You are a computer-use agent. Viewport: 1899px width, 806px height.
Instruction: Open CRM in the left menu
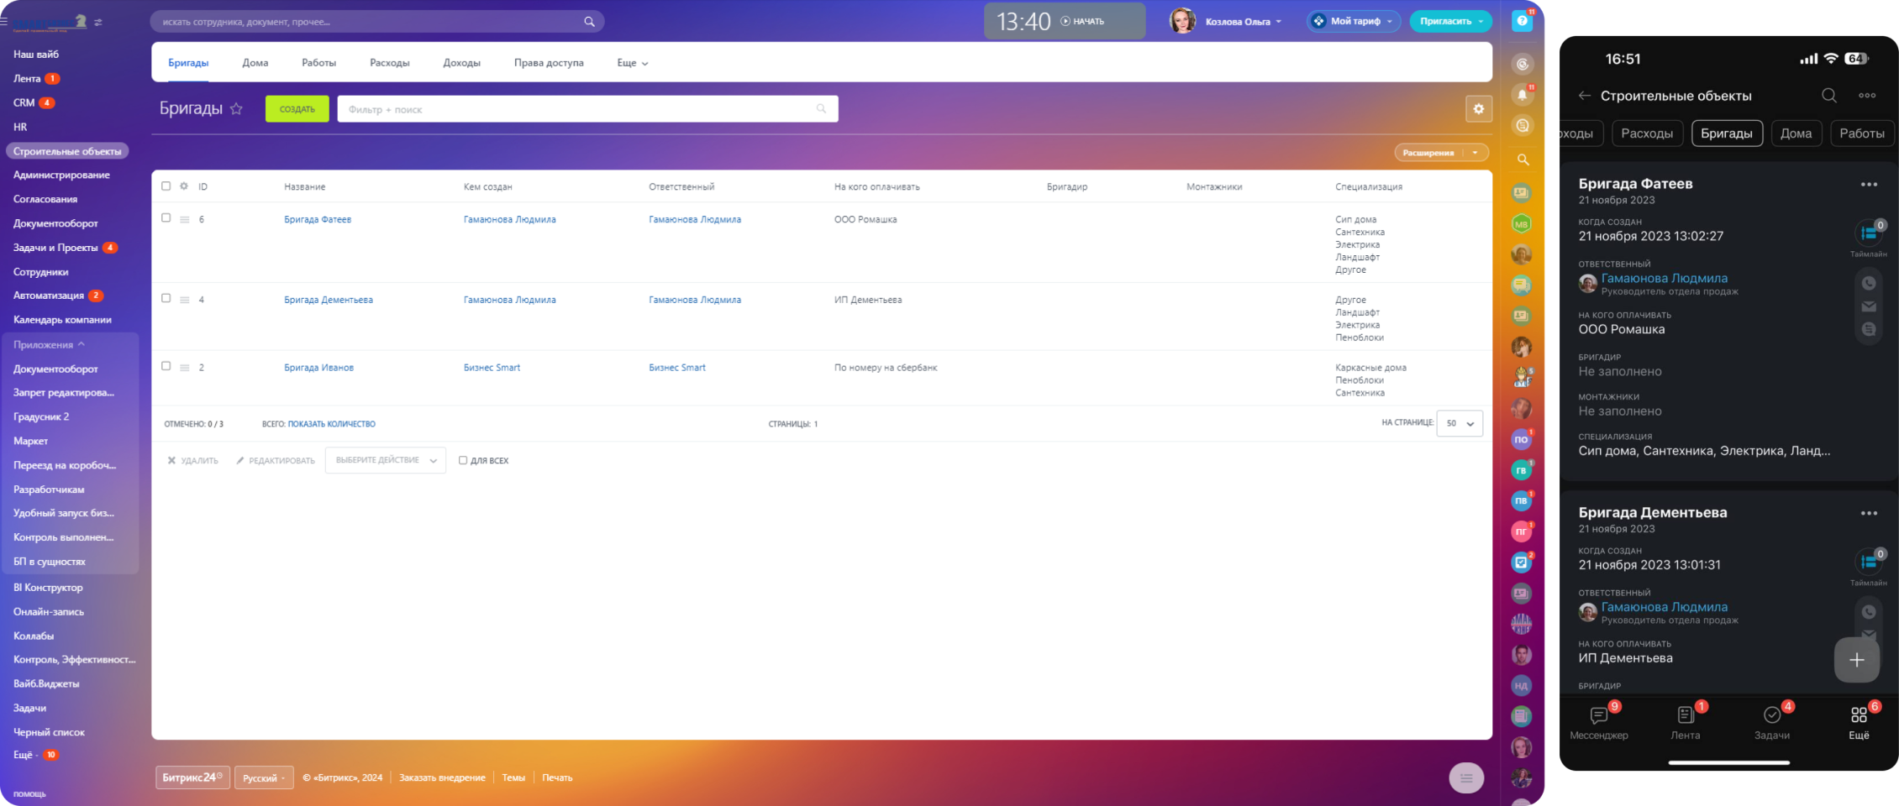(24, 103)
